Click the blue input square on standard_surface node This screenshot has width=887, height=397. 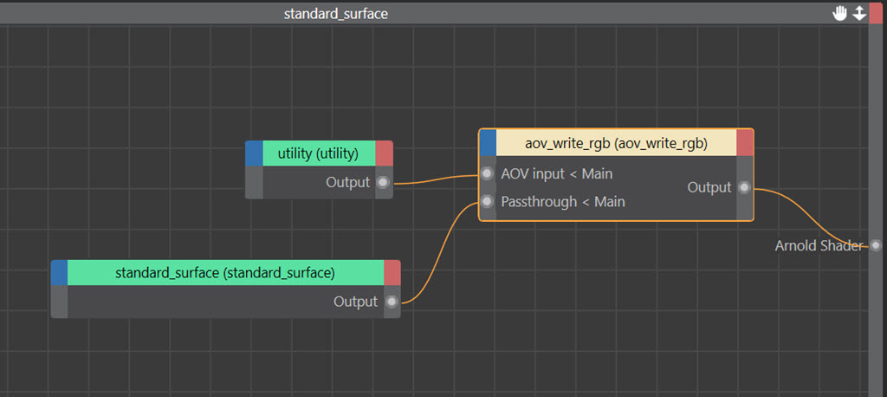(x=60, y=273)
